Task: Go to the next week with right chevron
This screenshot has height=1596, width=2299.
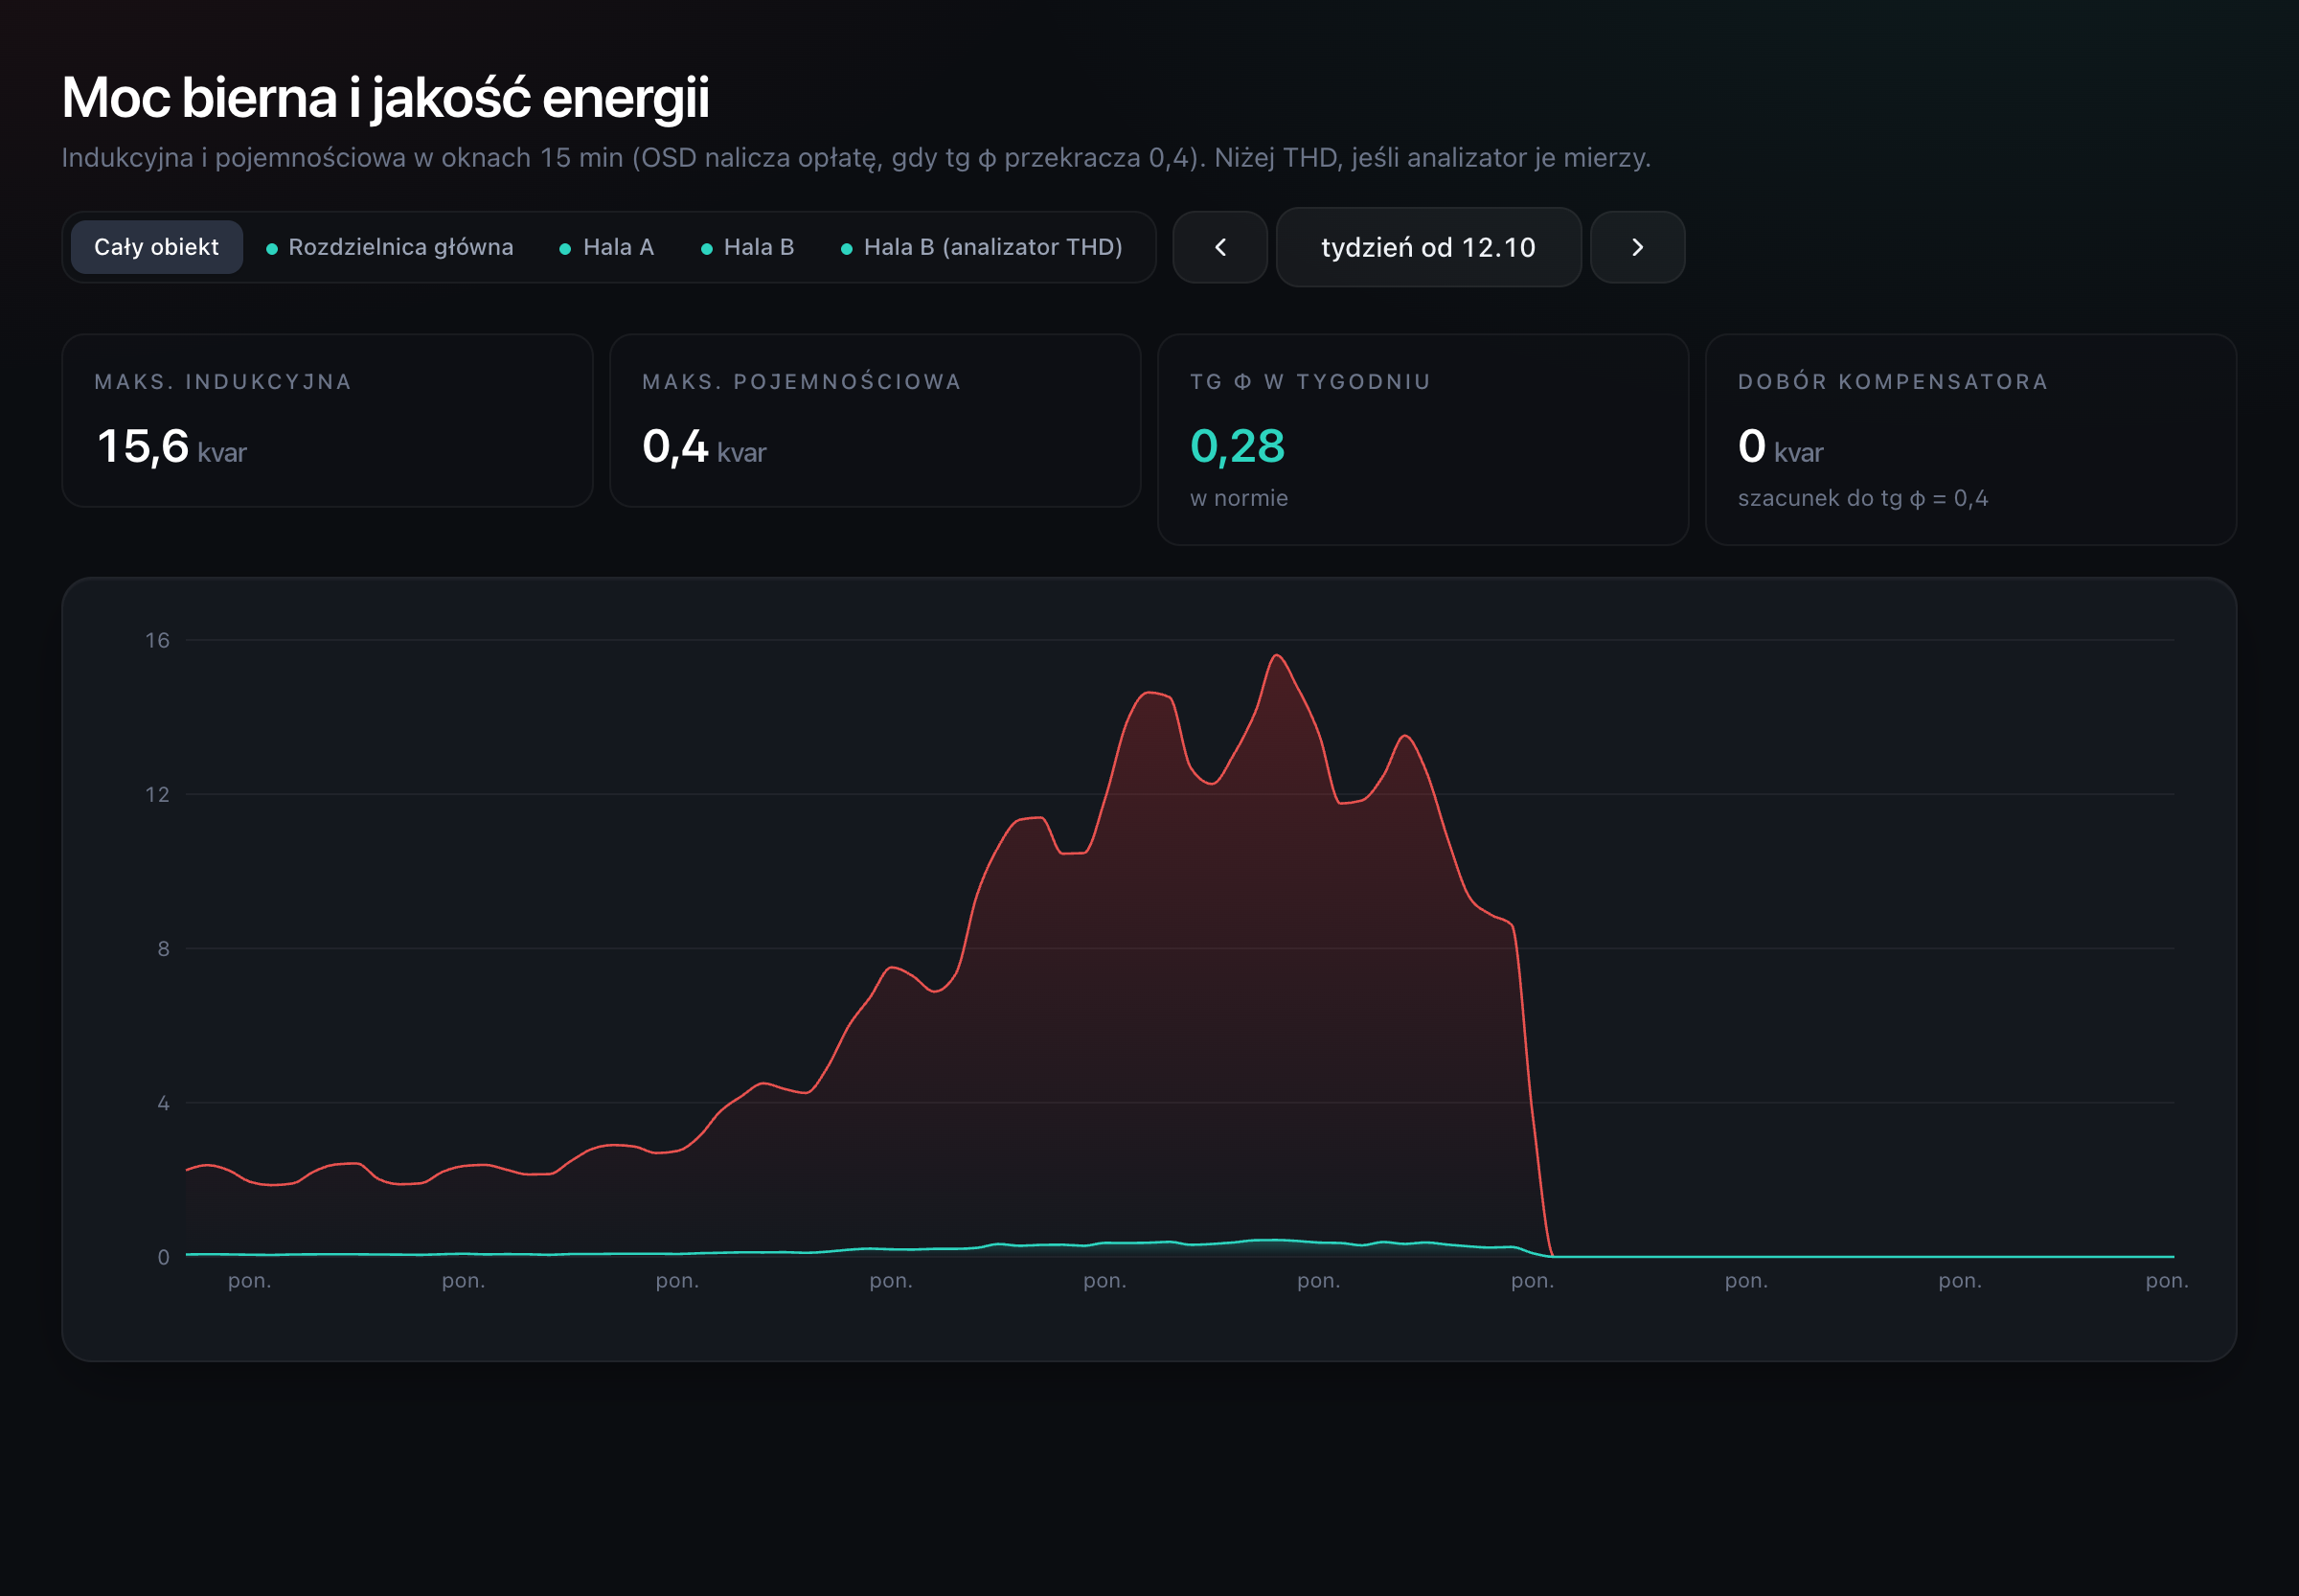Action: (1637, 247)
